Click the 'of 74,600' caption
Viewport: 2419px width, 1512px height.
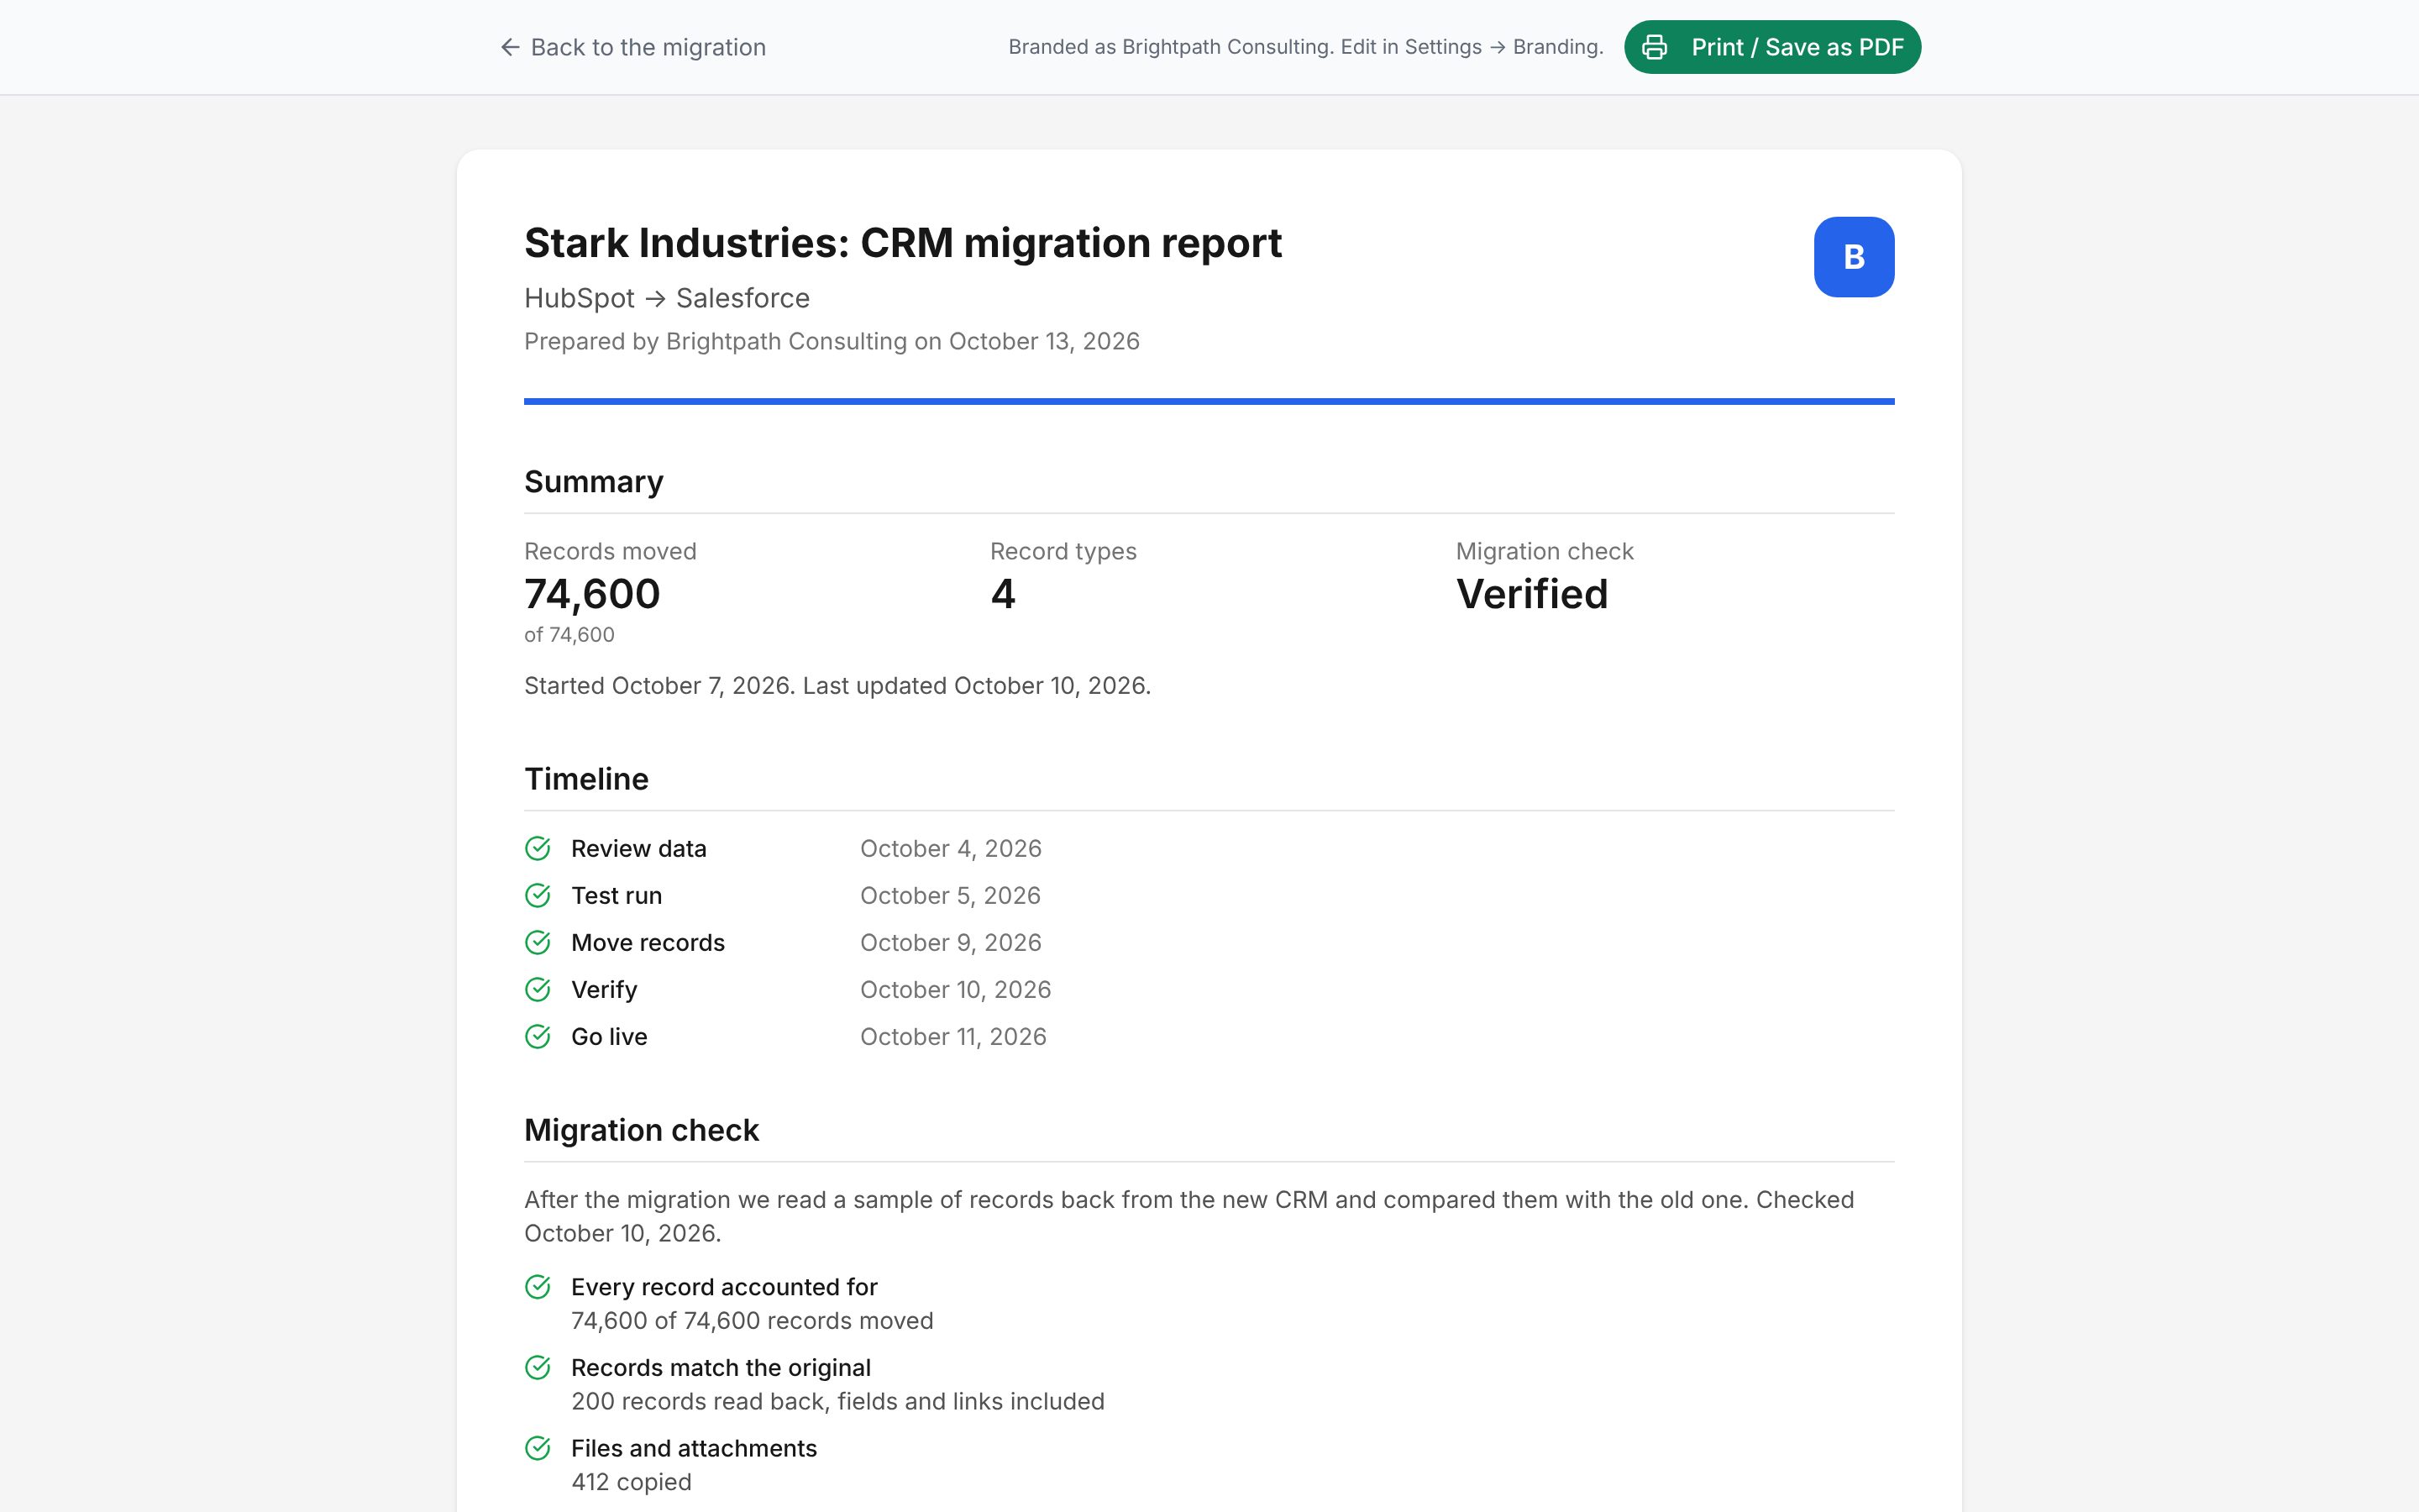pos(569,635)
